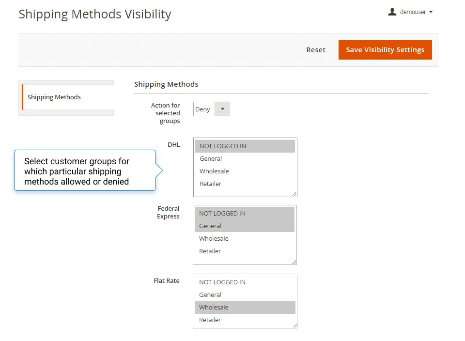This screenshot has height=341, width=465.
Task: Select Retailer in Flat Rate list
Action: tap(245, 320)
